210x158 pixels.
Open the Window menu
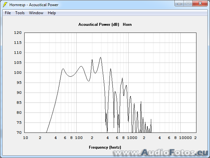click(36, 13)
